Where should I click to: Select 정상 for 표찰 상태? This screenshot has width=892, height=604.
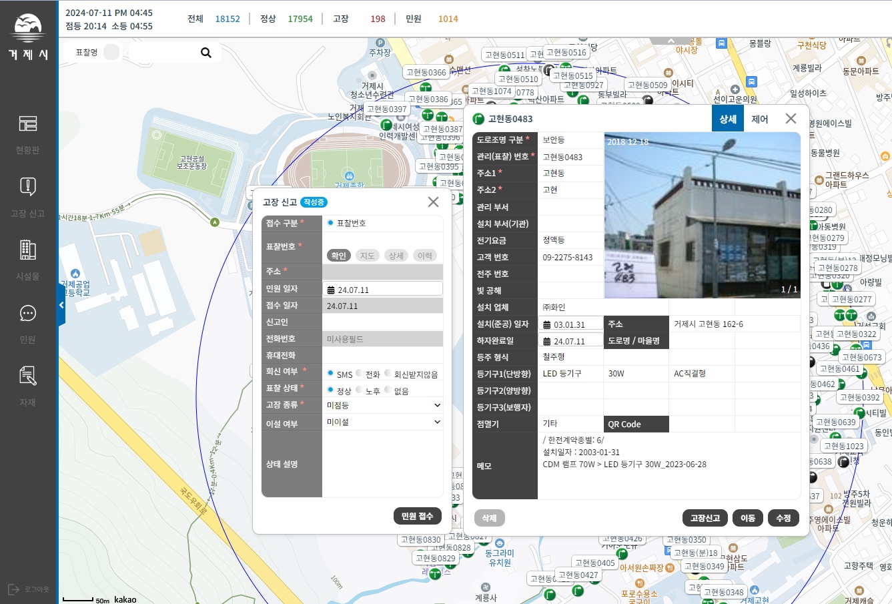[330, 390]
